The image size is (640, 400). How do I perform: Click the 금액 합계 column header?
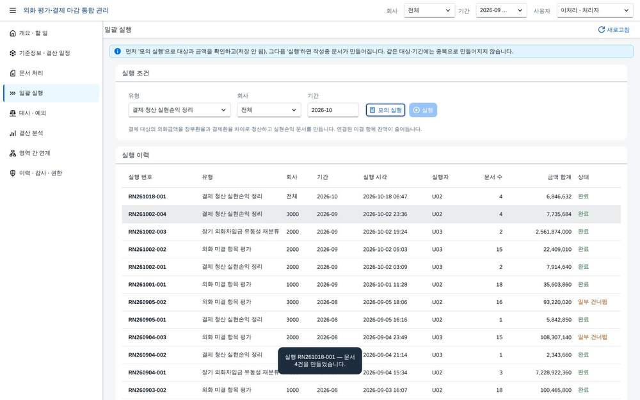click(559, 177)
